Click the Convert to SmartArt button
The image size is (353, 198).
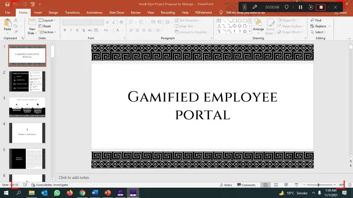pos(192,32)
